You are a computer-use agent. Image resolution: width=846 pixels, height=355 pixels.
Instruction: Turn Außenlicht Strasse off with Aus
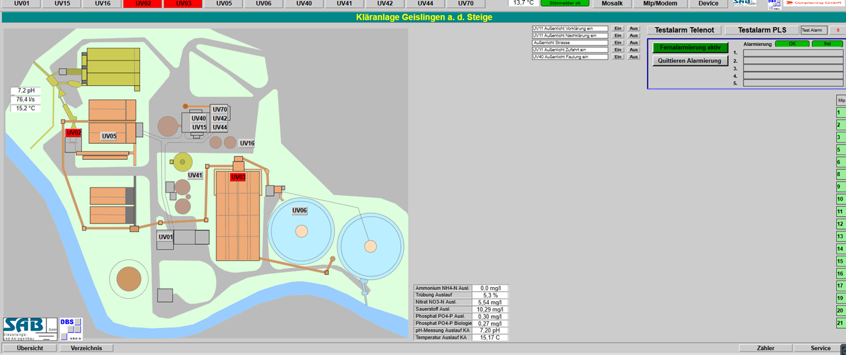pos(634,43)
